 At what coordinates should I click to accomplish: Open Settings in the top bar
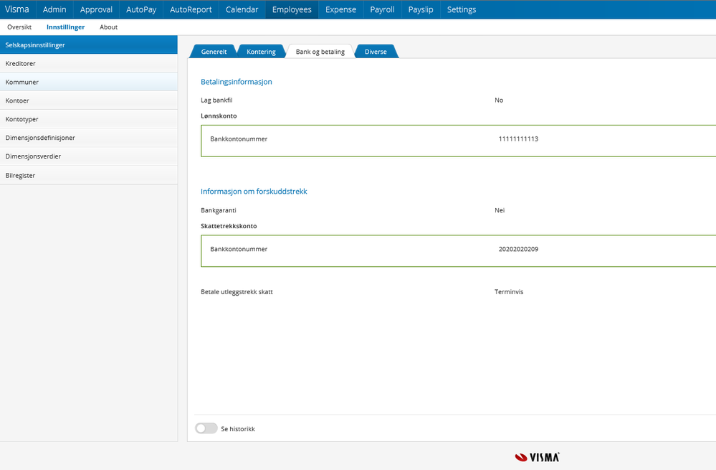462,9
